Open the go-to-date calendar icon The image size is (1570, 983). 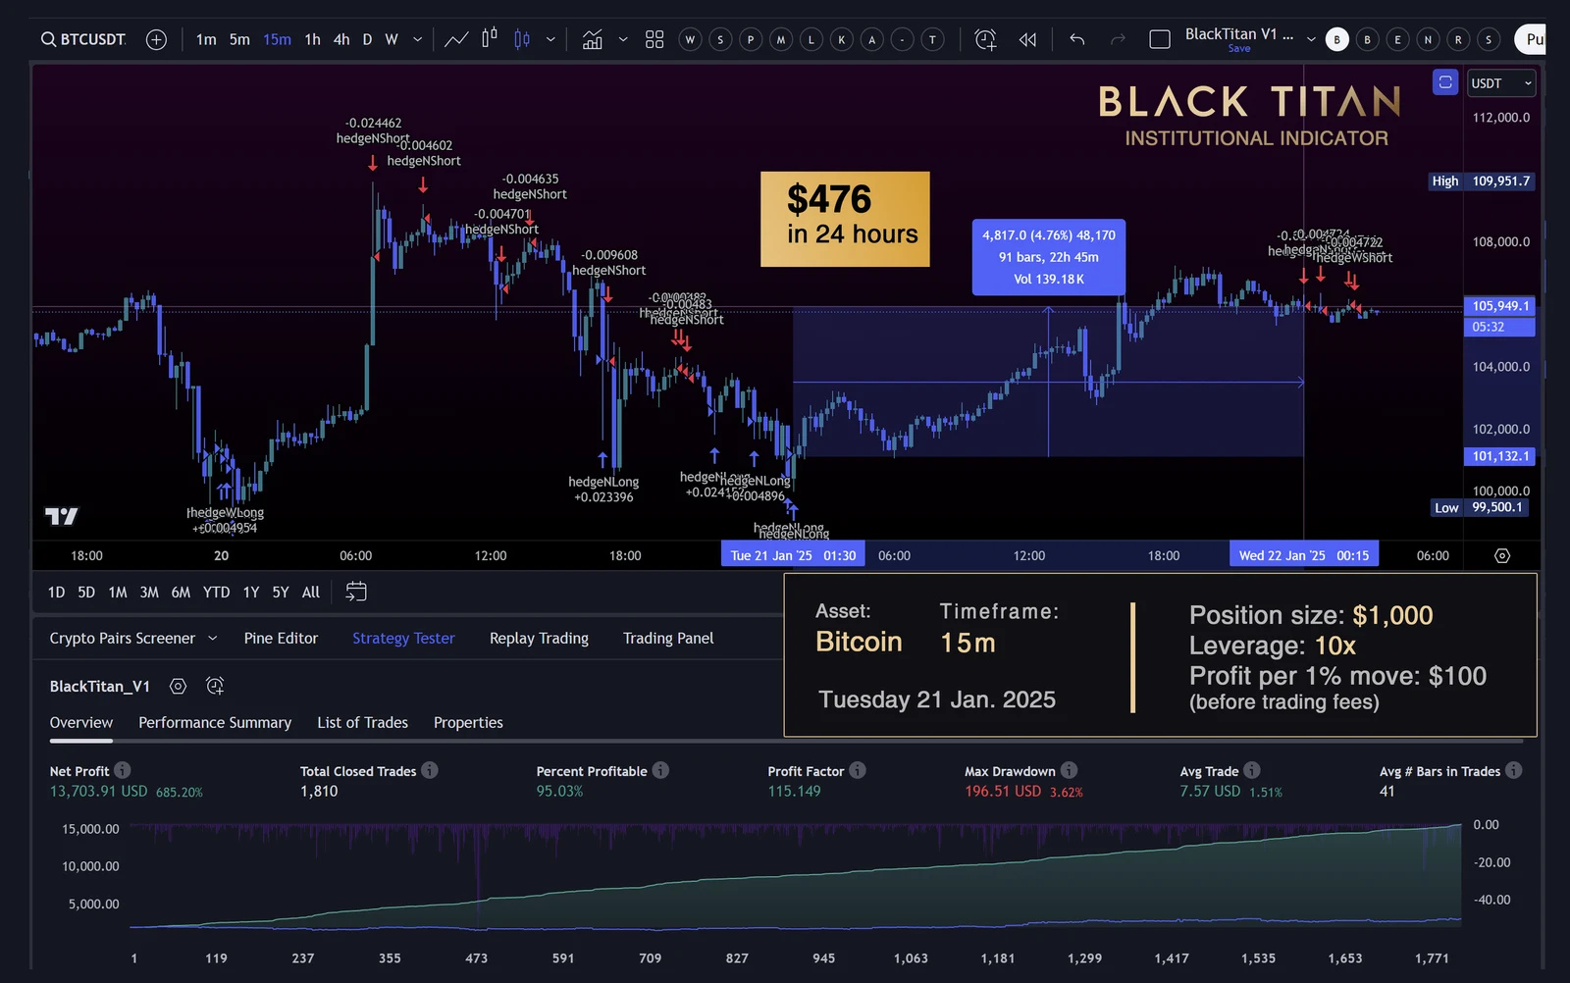(356, 592)
